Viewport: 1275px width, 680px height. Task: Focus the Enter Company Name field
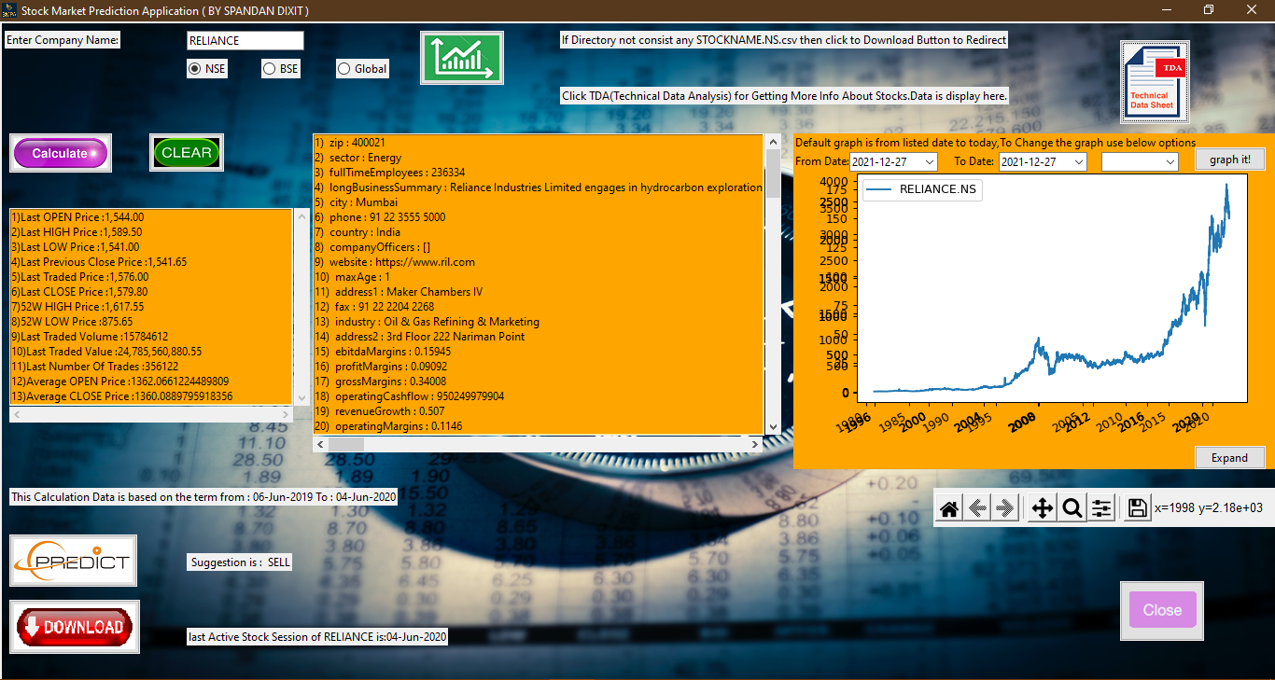pos(245,41)
